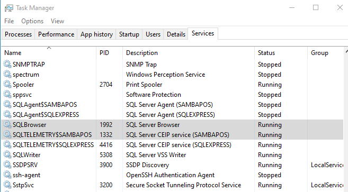The height and width of the screenshot is (192, 348).
Task: Select the SQLAgent$SAMBAPOS service name
Action: [x=45, y=104]
